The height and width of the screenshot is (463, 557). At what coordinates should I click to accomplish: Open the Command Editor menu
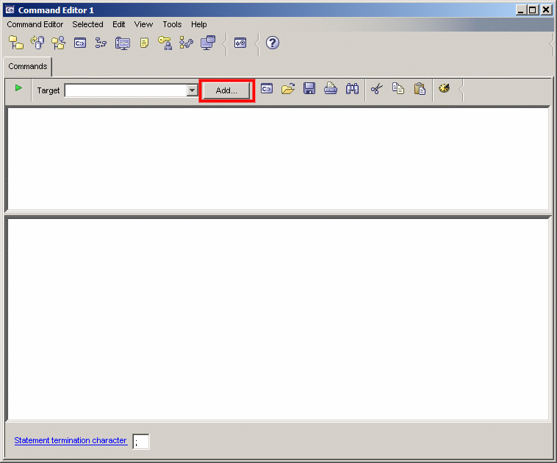[35, 24]
